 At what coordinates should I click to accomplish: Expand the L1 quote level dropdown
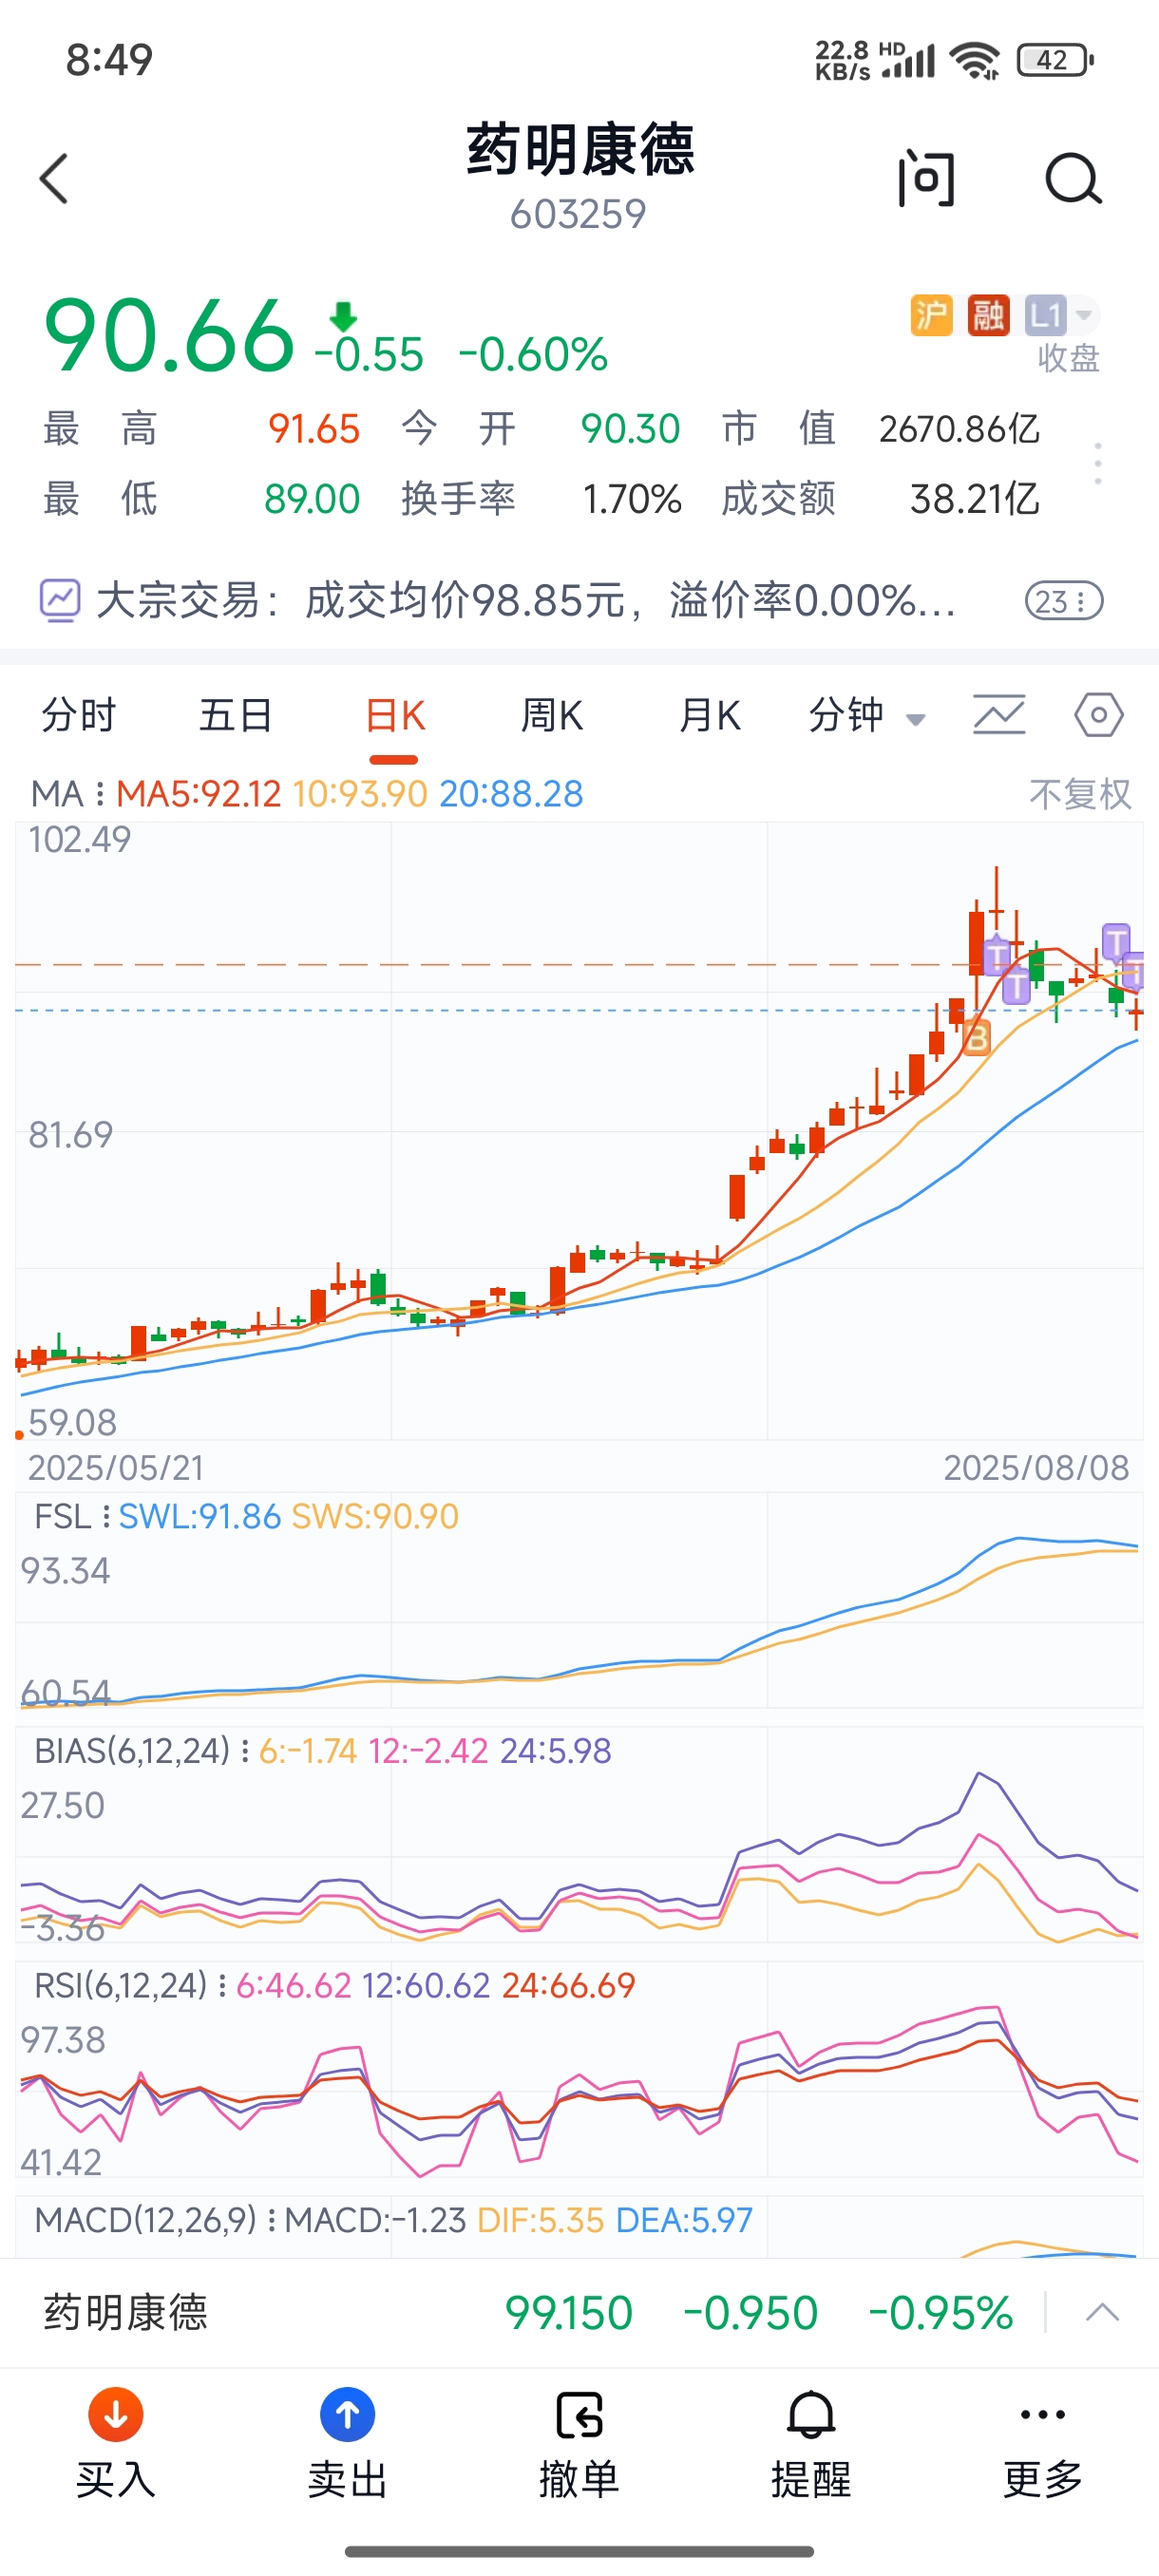click(1062, 316)
